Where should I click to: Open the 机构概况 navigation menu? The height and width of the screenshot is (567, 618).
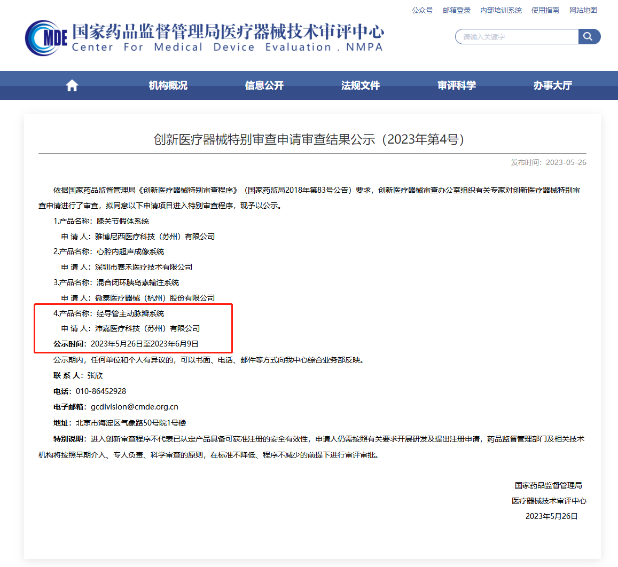(x=168, y=85)
